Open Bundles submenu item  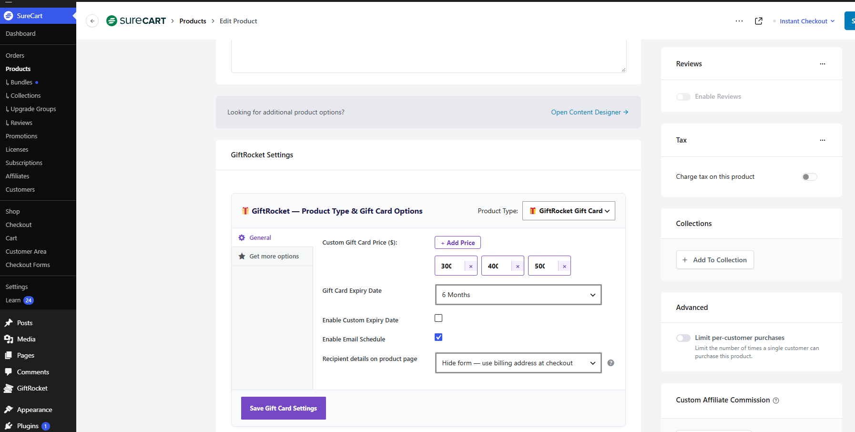click(x=21, y=82)
